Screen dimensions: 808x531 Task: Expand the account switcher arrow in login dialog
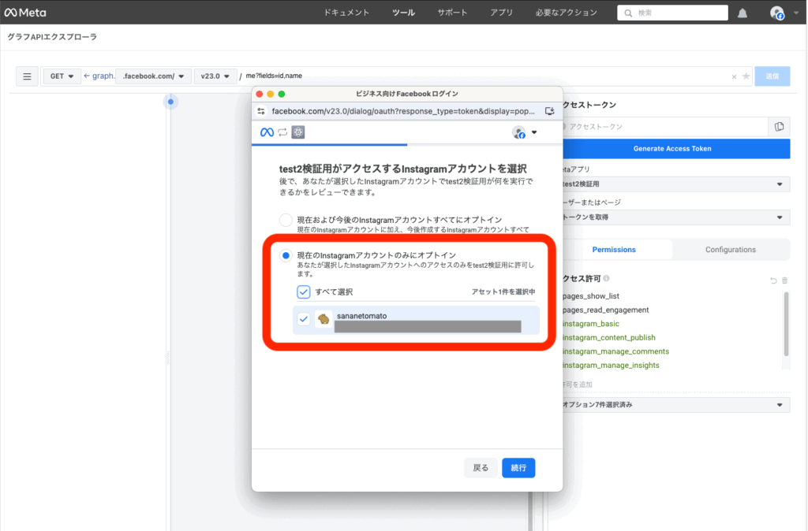click(534, 132)
